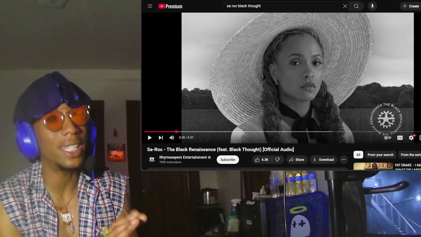This screenshot has width=421, height=237.
Task: Click the magnifier search button
Action: [356, 6]
